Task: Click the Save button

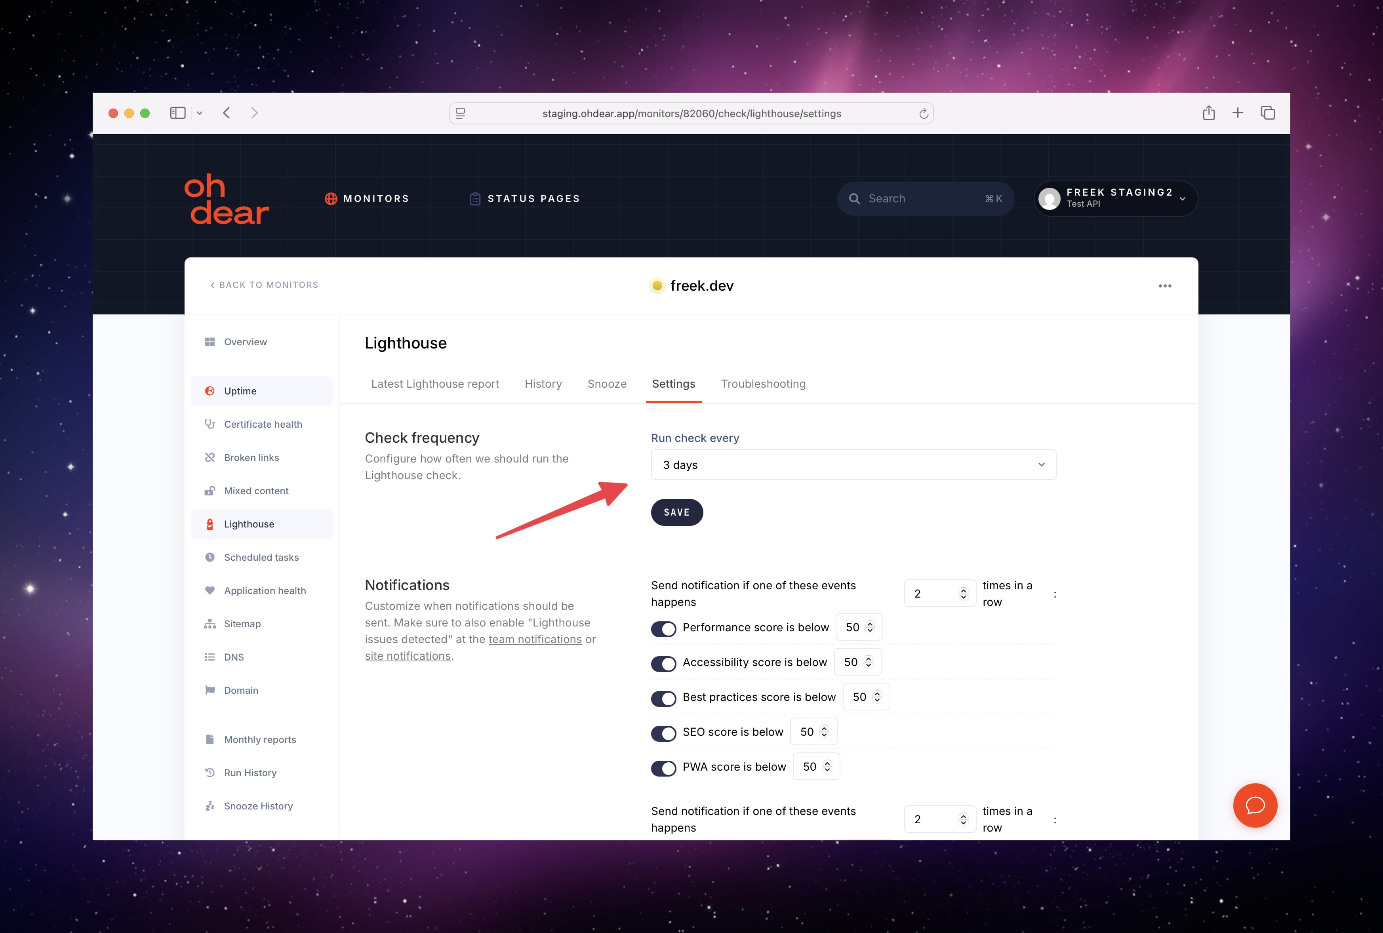Action: point(676,512)
